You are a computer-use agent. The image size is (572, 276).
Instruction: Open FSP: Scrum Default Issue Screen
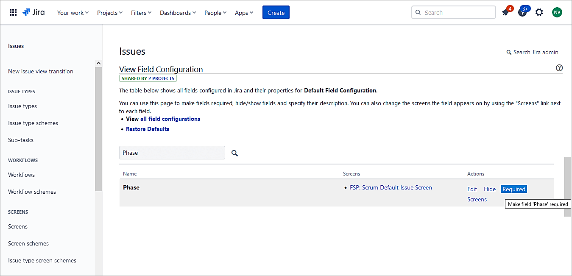(x=391, y=187)
